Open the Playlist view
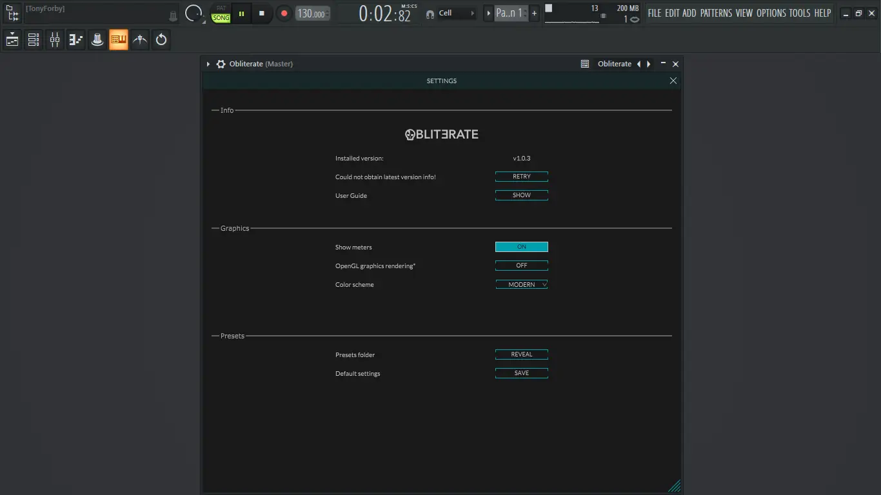 (x=12, y=39)
